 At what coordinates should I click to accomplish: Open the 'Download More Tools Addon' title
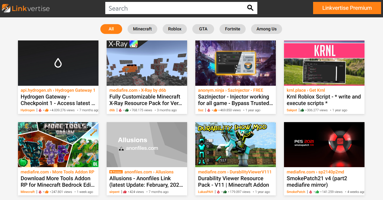coord(58,182)
